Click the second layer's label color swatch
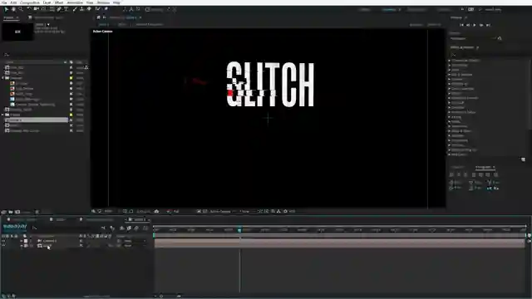Screen dimensions: 532x299 click(x=26, y=246)
